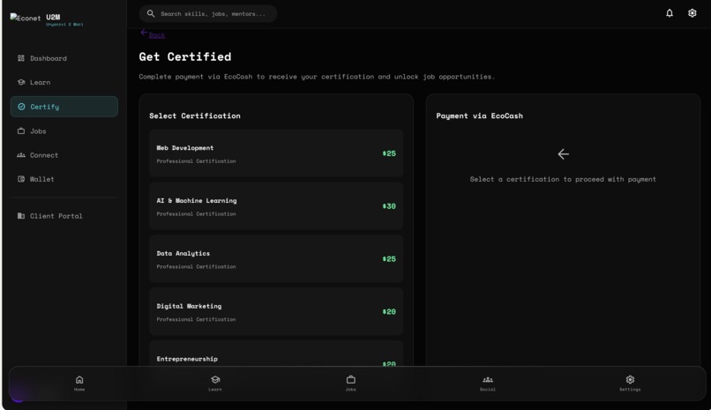This screenshot has height=410, width=711.
Task: Open the notifications bell icon
Action: 670,13
